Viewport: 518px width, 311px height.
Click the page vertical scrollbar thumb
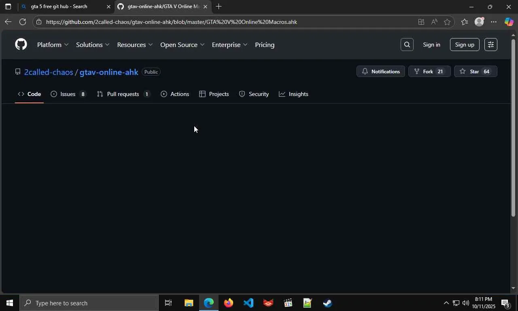tap(513, 128)
